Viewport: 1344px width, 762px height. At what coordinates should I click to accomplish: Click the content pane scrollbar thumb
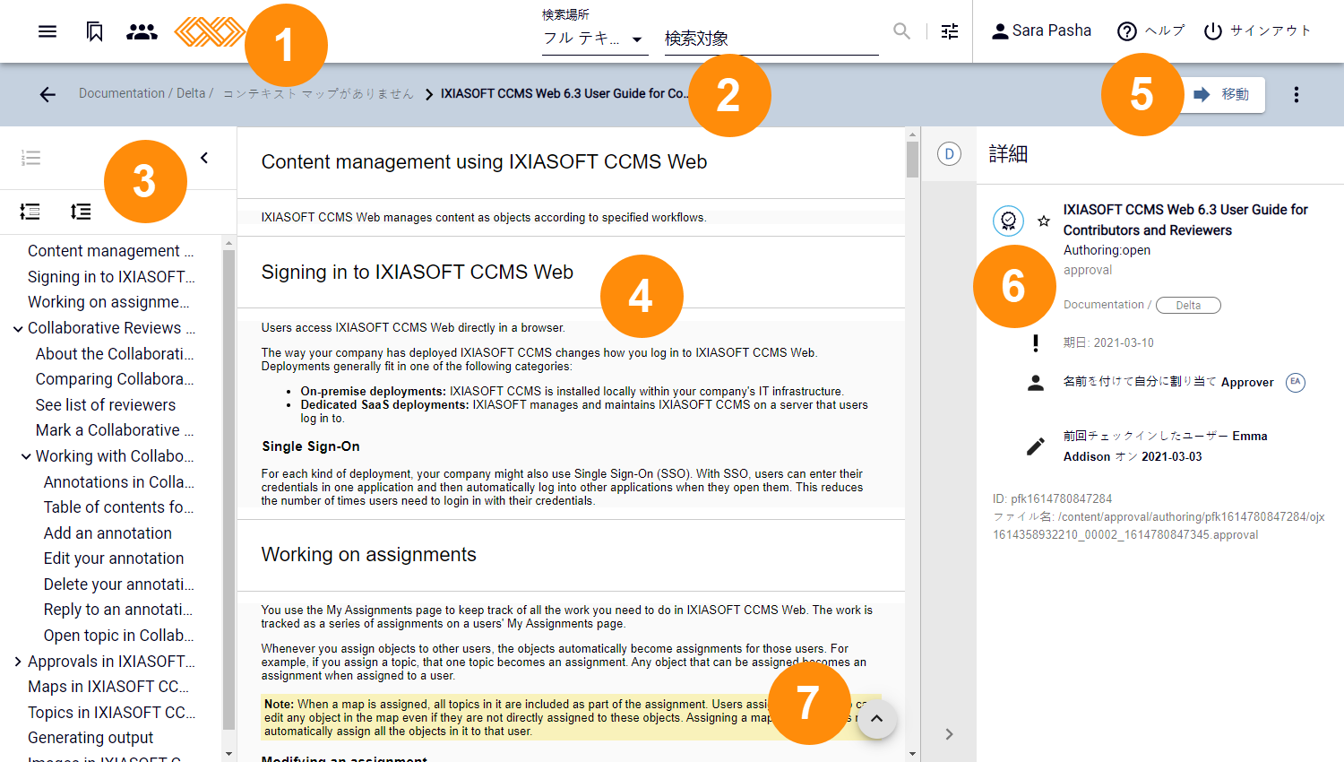pos(912,160)
